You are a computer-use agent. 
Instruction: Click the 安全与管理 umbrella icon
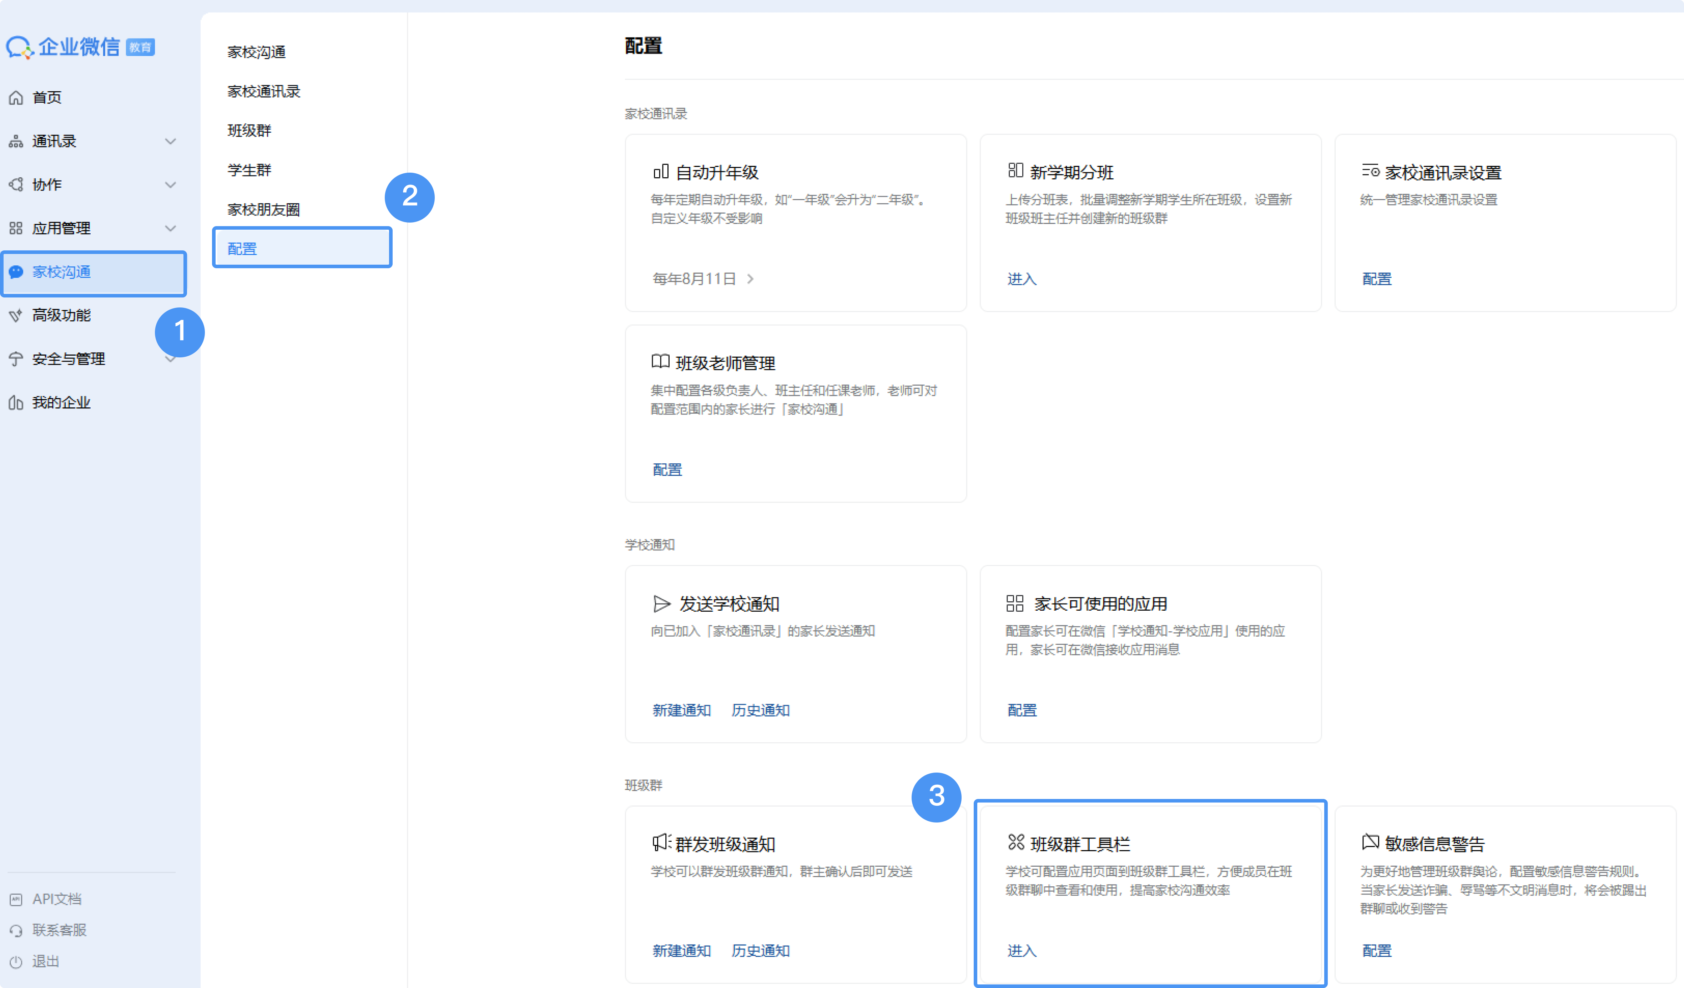coord(16,359)
